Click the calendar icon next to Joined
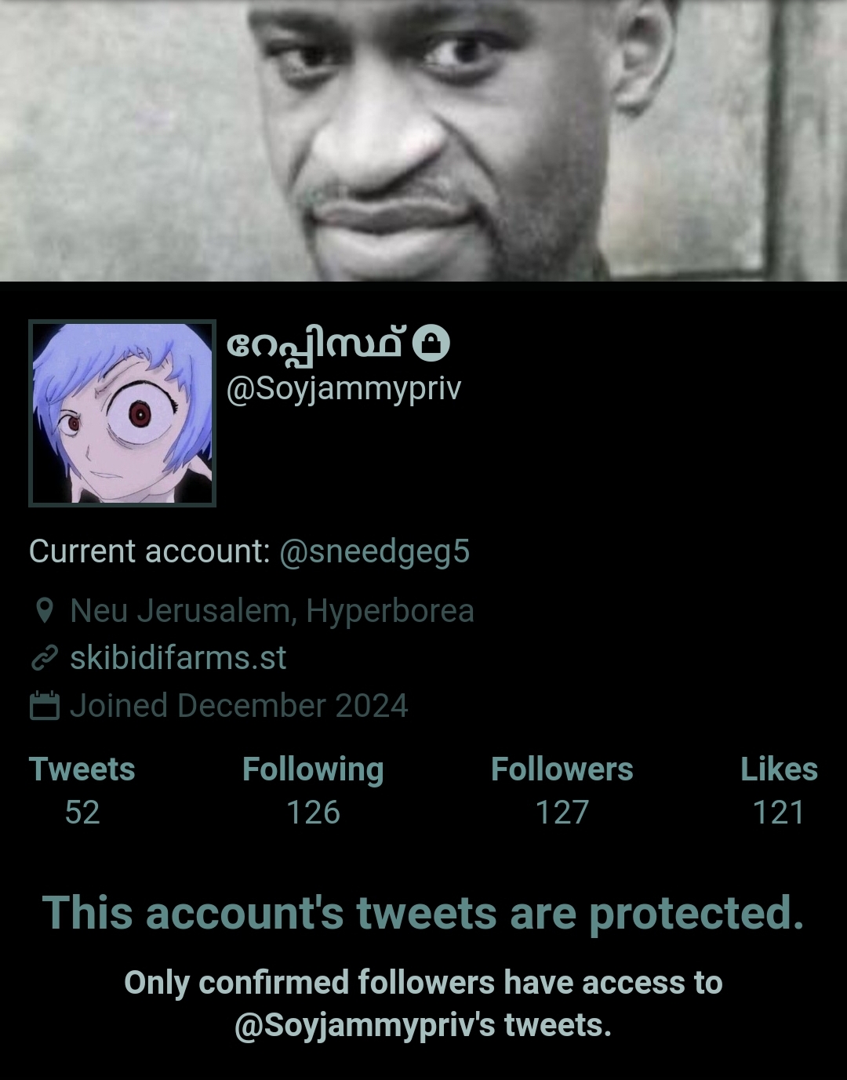Screen dimensions: 847x1080 pos(45,705)
